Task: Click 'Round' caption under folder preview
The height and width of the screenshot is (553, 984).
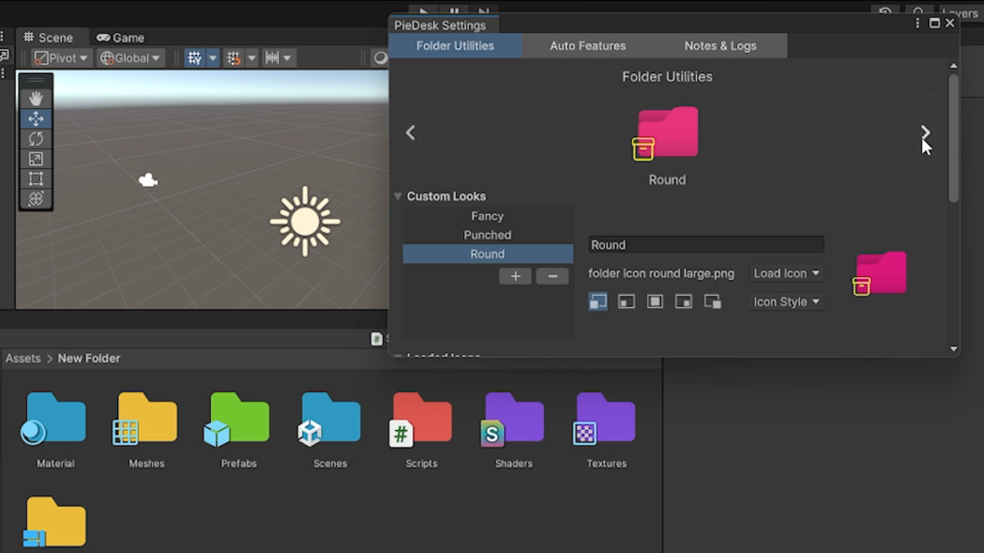Action: click(x=667, y=180)
